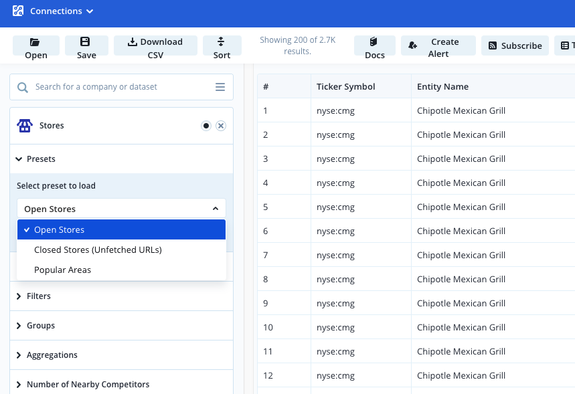This screenshot has width=575, height=394.
Task: Click the Connections logo icon
Action: pyautogui.click(x=18, y=11)
